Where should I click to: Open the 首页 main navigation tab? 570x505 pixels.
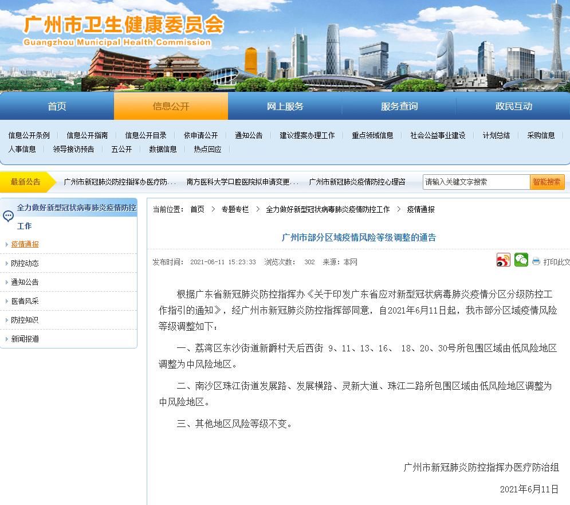click(57, 106)
